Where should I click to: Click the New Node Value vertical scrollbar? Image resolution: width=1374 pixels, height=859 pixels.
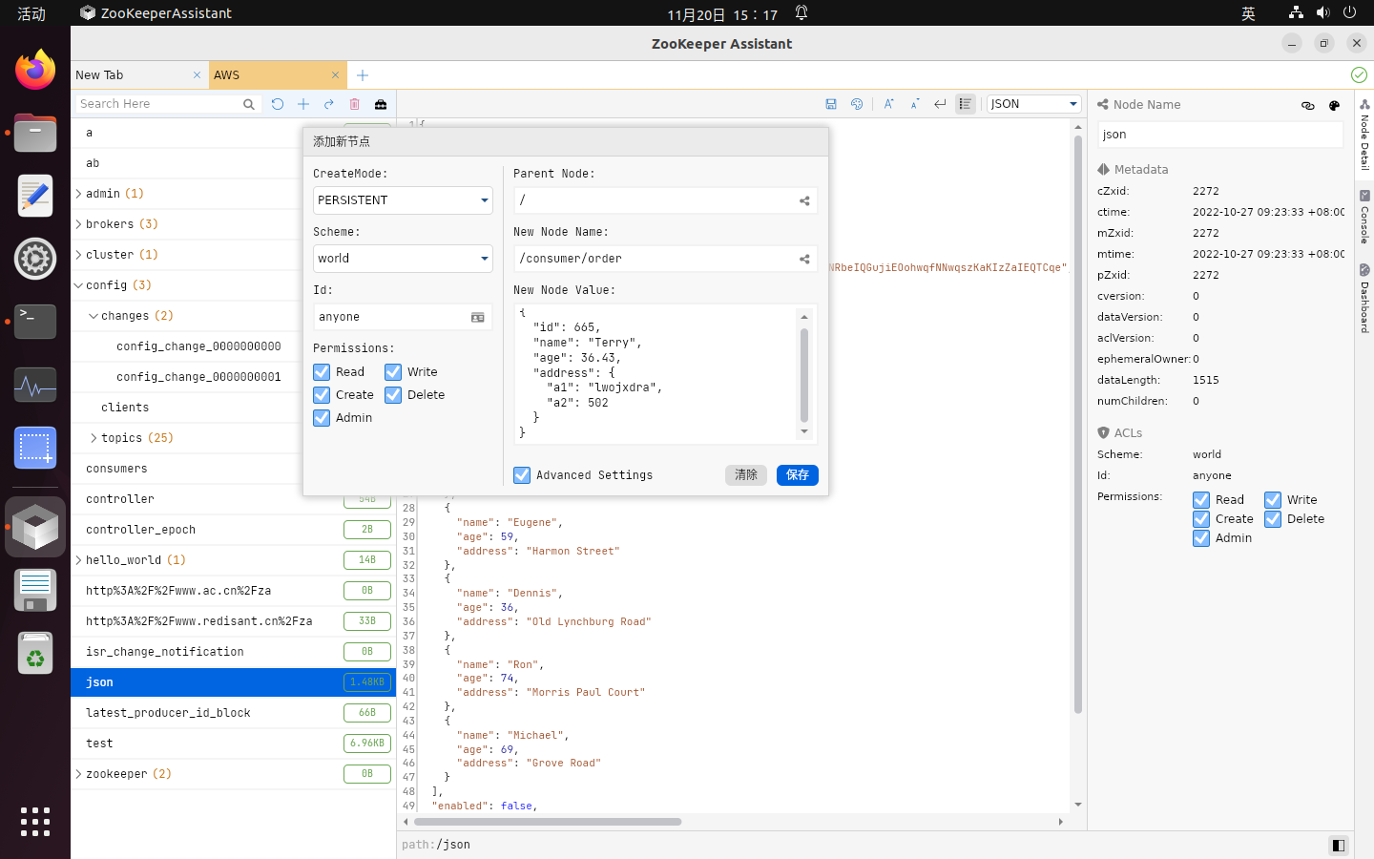(804, 374)
